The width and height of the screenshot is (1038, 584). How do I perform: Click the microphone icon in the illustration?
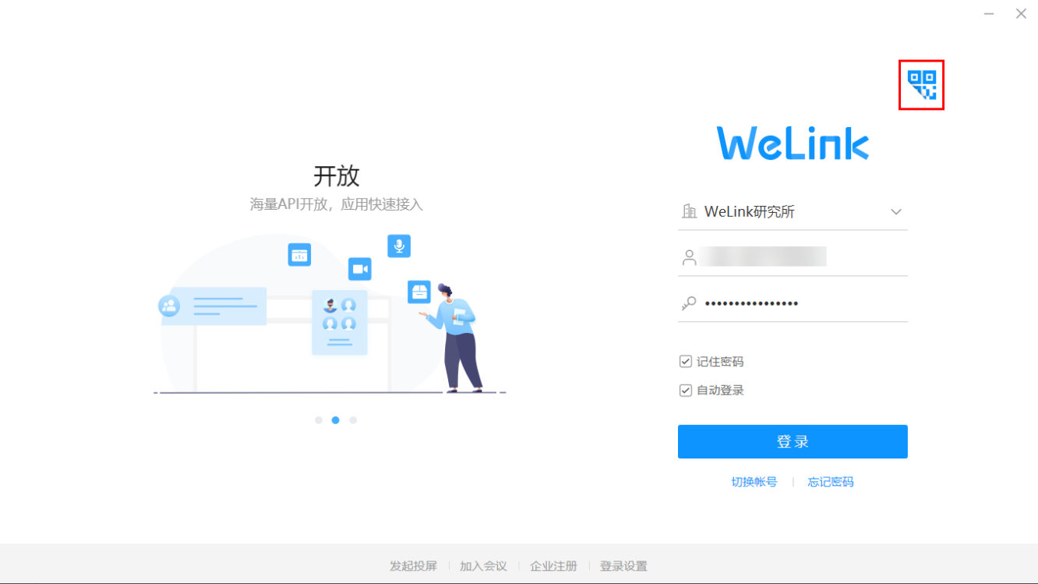coord(399,246)
